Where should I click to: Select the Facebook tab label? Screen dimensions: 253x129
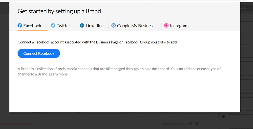click(32, 26)
